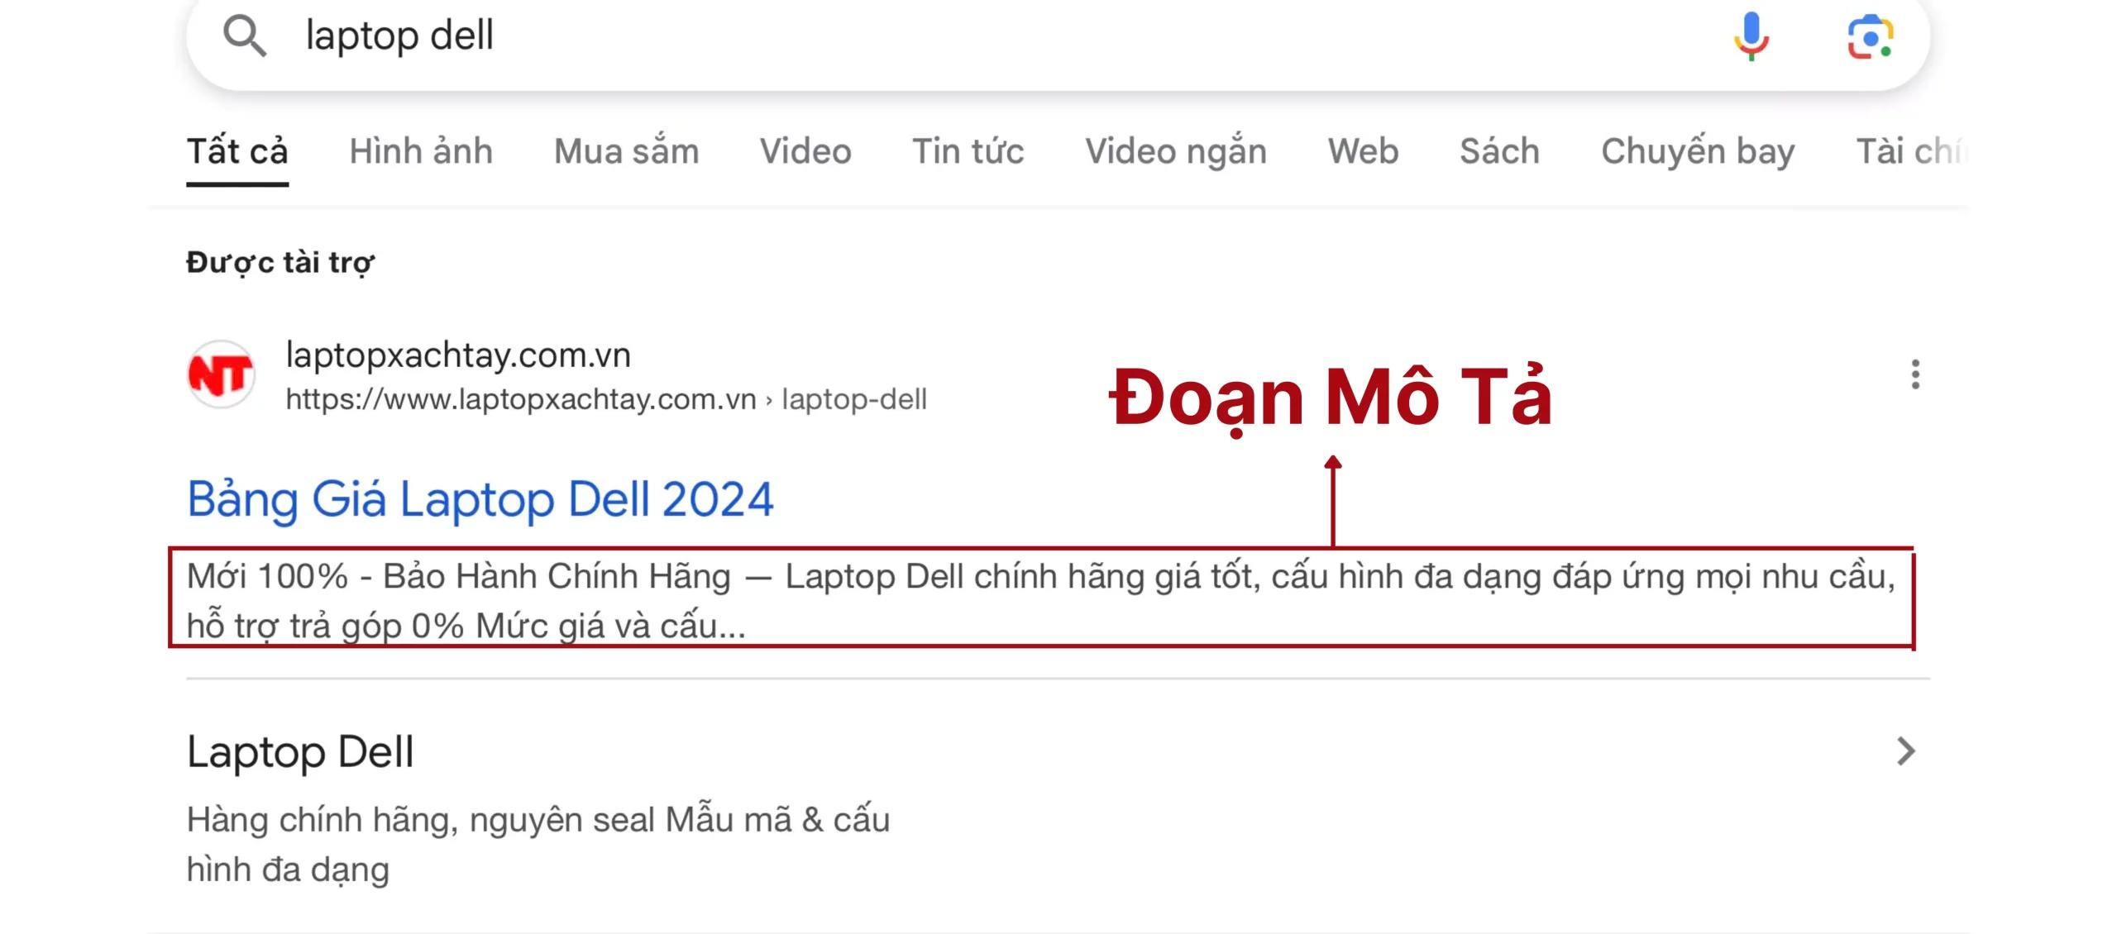Viewport: 2117px width, 934px height.
Task: Open the Tin tức tab
Action: coord(968,151)
